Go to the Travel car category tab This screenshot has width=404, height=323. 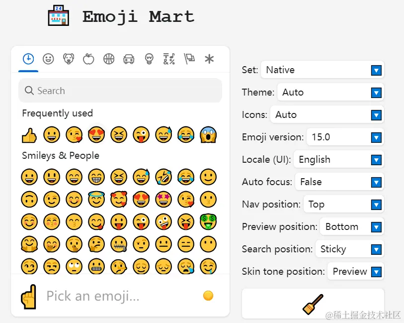tap(129, 59)
